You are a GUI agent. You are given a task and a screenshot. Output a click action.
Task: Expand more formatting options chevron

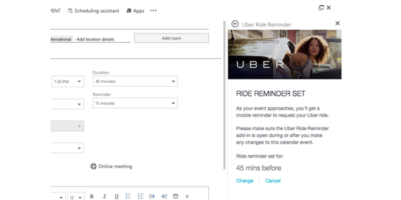tap(187, 196)
